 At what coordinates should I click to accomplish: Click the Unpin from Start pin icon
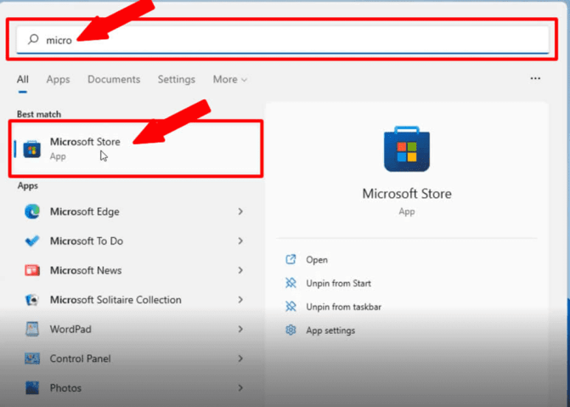pos(291,283)
